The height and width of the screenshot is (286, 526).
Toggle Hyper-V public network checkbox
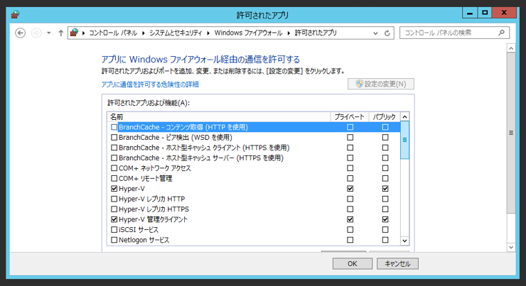385,188
